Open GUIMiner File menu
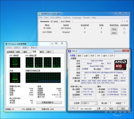Viewport: 134px width, 119px height. click(41, 18)
